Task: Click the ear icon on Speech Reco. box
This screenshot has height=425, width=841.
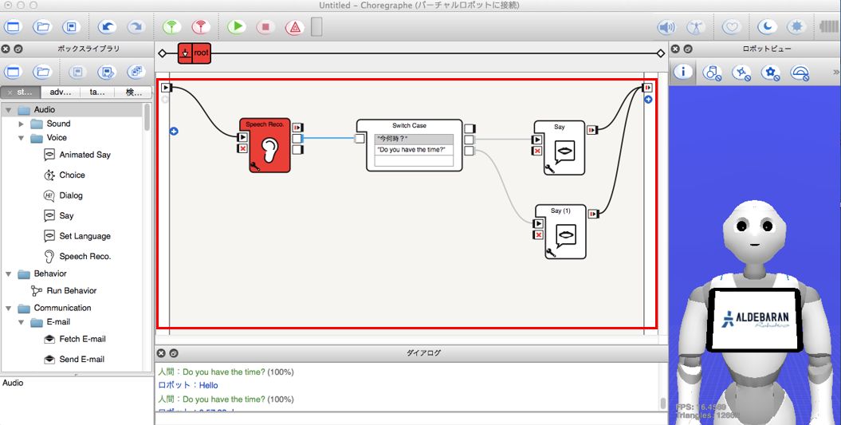Action: [269, 149]
